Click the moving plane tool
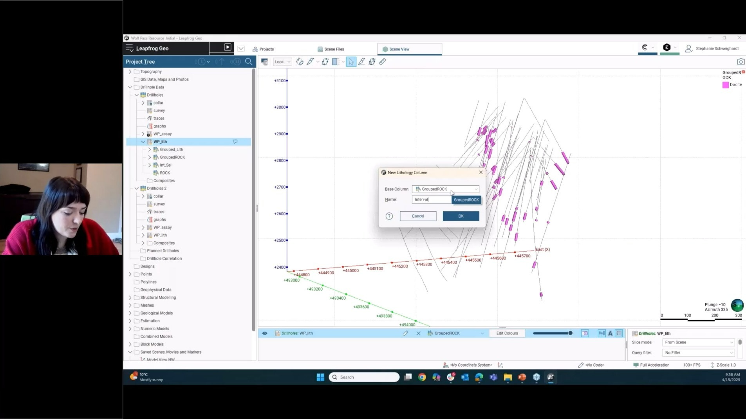This screenshot has width=746, height=419. [325, 62]
